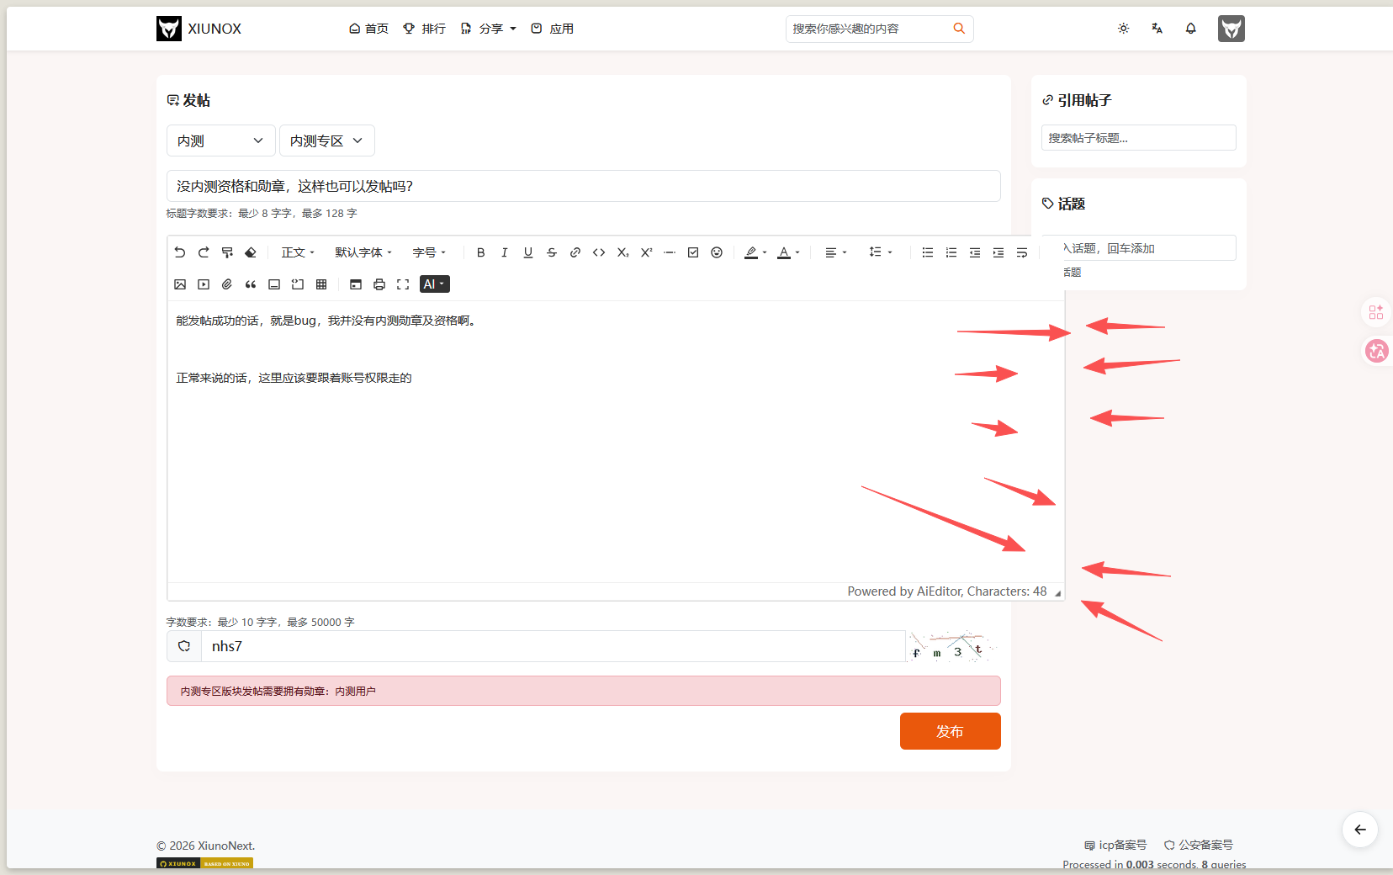Open 应用 in top navigation
Viewport: 1393px width, 875px height.
pyautogui.click(x=553, y=29)
